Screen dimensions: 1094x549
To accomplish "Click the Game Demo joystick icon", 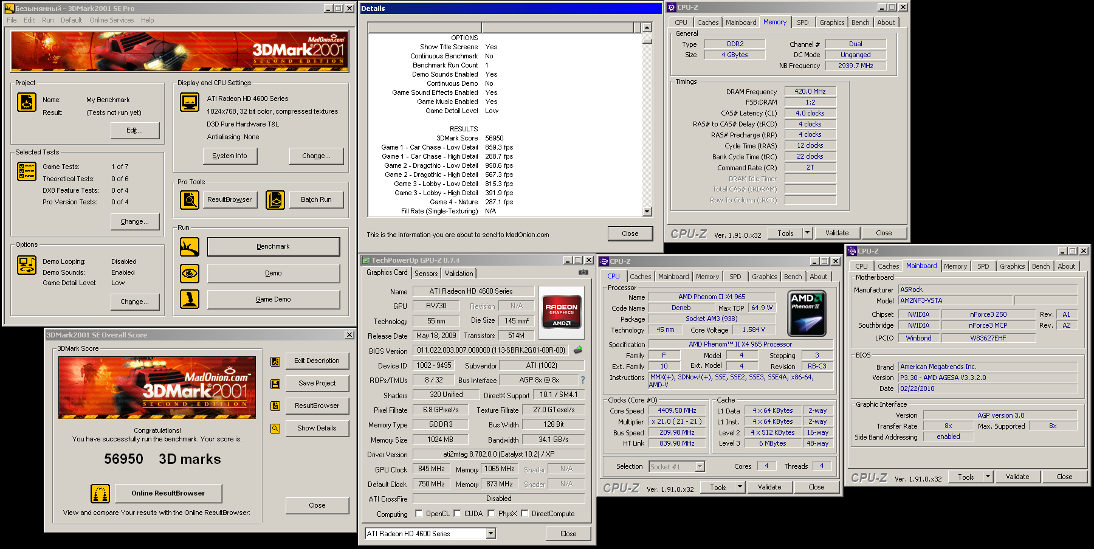I will (190, 299).
